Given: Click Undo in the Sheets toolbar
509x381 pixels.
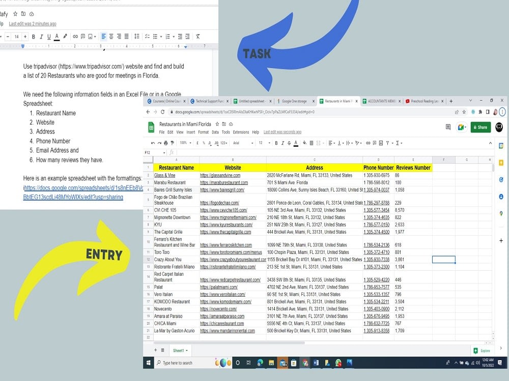Looking at the screenshot, I should coord(153,143).
